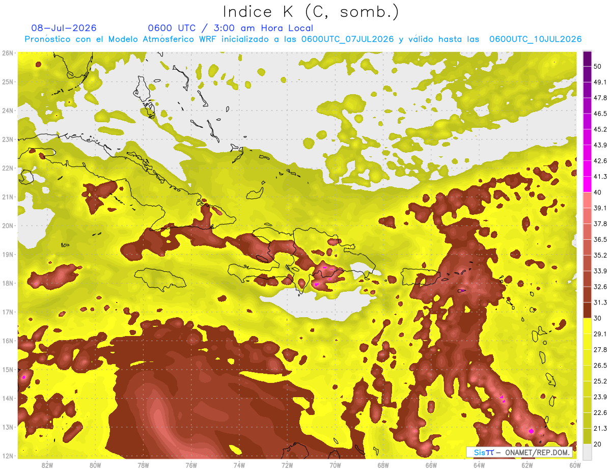Click colorbar value "29.1"
The width and height of the screenshot is (611, 472).
click(x=600, y=334)
